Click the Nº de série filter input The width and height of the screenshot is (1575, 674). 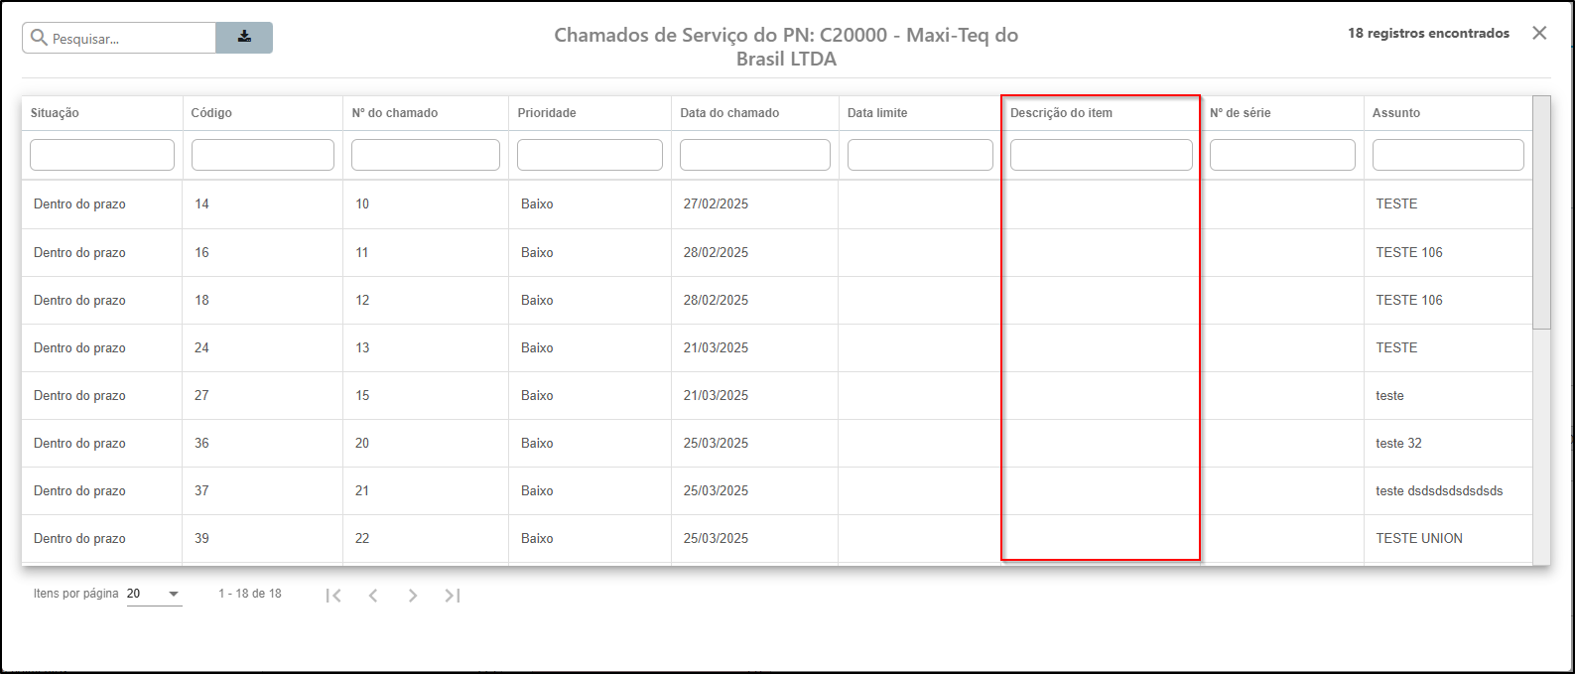[1282, 155]
